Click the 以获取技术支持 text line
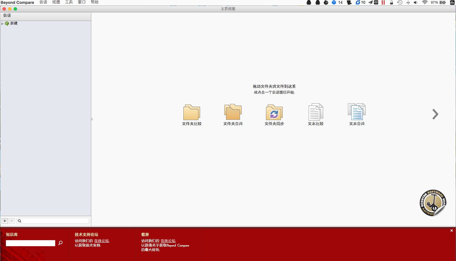 click(x=88, y=245)
